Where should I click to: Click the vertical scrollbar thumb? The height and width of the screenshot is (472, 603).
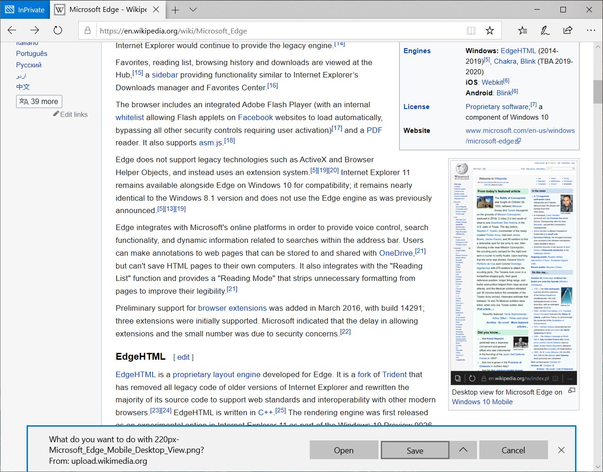tap(598, 92)
